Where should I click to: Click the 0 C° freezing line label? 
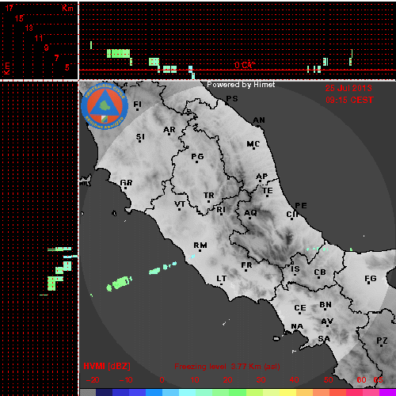pyautogui.click(x=245, y=65)
